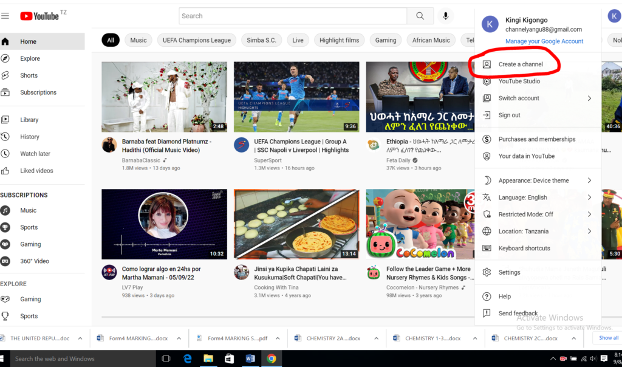Click BarnabaClassic channel avatar
Viewport: 622px width, 367px height.
tap(109, 145)
